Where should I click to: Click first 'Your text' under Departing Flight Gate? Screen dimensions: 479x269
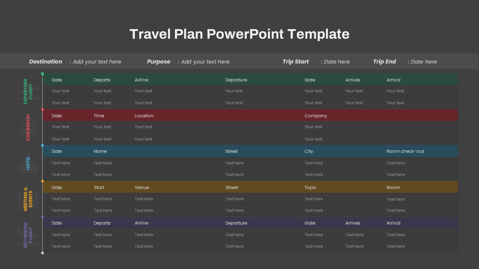point(313,91)
